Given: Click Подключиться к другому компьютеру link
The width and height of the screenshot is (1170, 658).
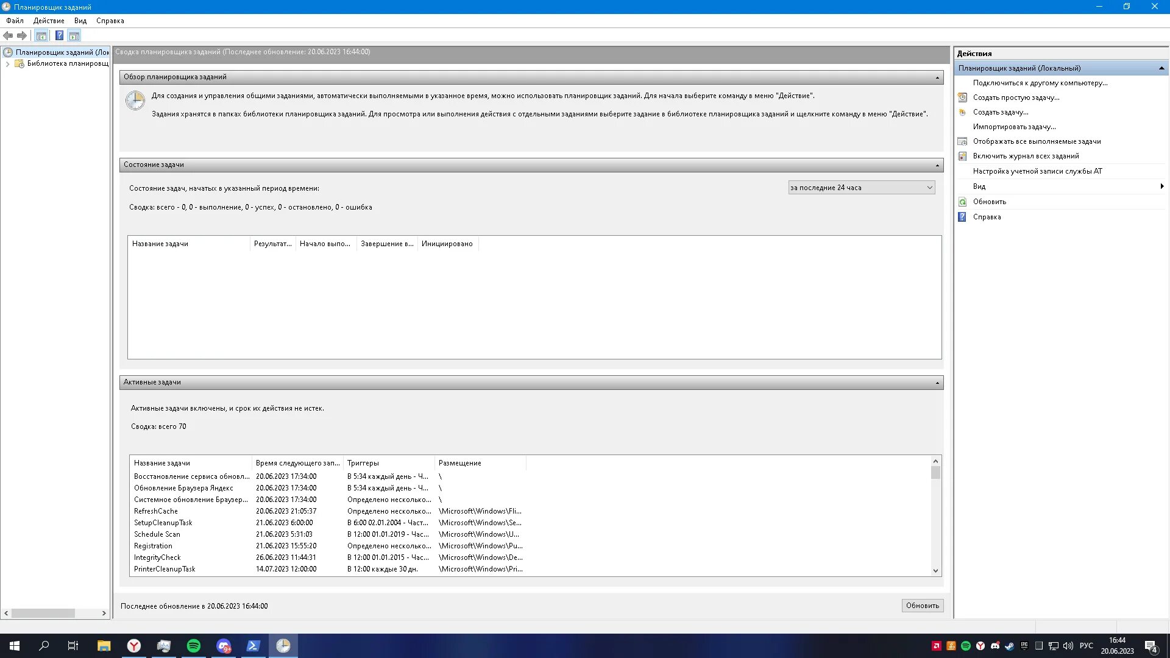Looking at the screenshot, I should [1040, 83].
